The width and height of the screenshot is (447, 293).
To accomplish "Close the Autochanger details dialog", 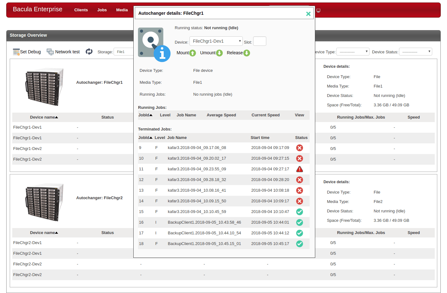I will [308, 14].
